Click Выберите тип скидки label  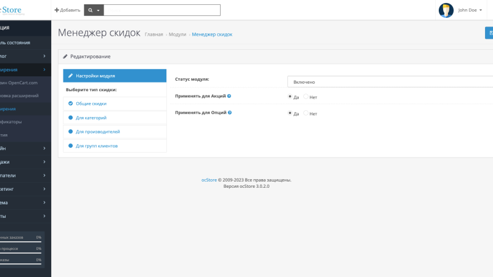[x=91, y=89]
